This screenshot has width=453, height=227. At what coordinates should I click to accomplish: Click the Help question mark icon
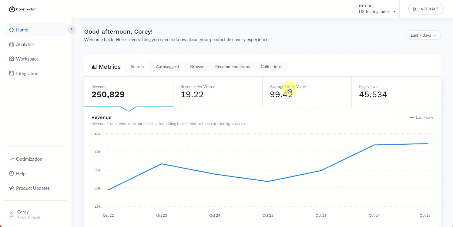coord(12,173)
